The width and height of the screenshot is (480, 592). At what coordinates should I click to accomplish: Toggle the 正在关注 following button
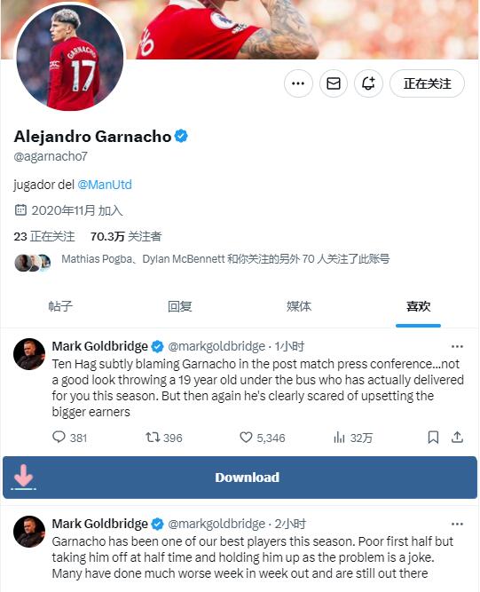point(427,83)
